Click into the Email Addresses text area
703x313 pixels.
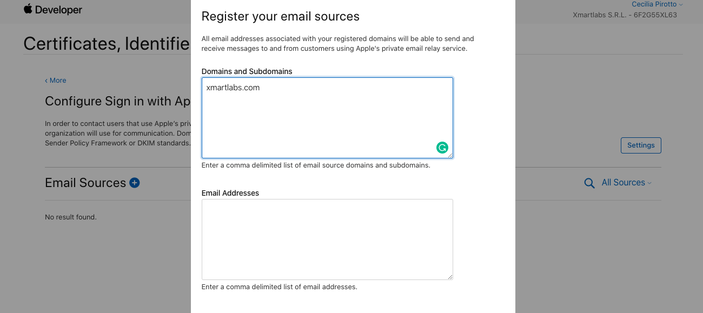(327, 239)
